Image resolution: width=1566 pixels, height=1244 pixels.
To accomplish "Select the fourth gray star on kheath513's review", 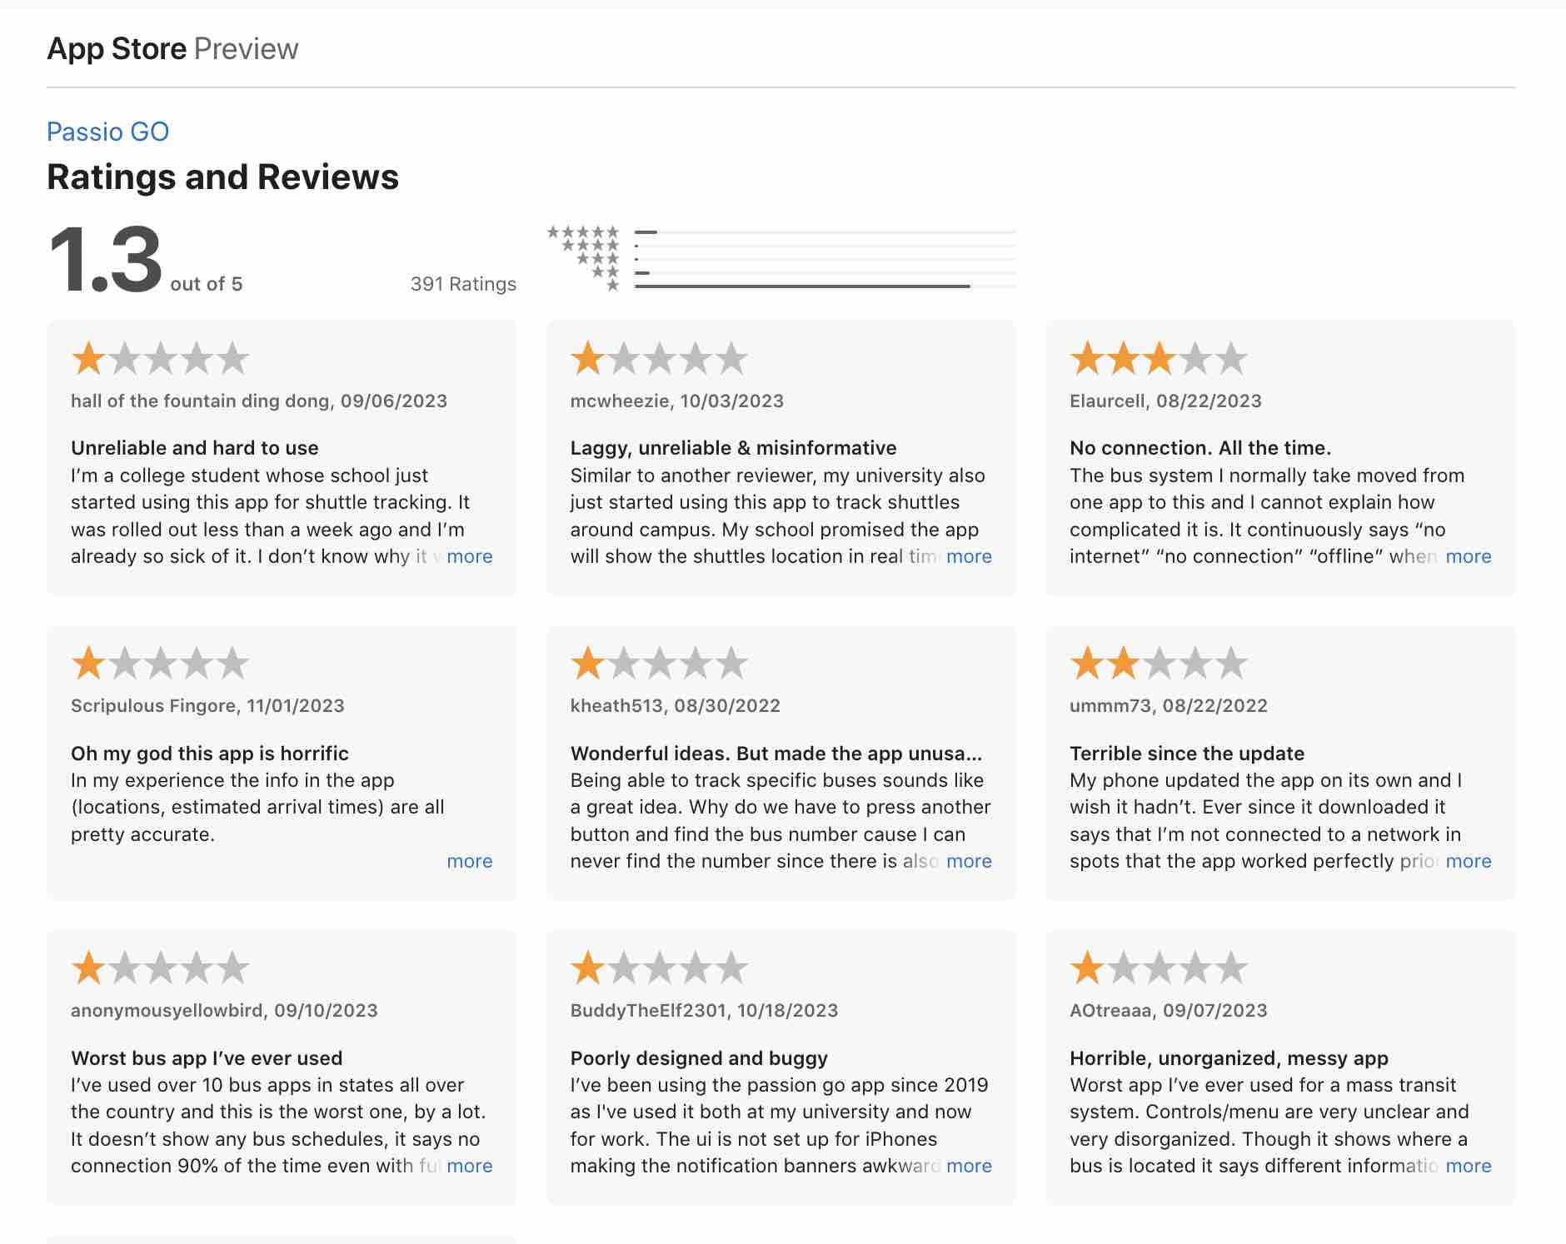I will (696, 662).
